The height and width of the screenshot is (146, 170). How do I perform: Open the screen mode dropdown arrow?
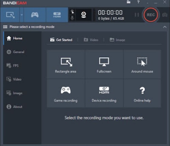point(22,15)
